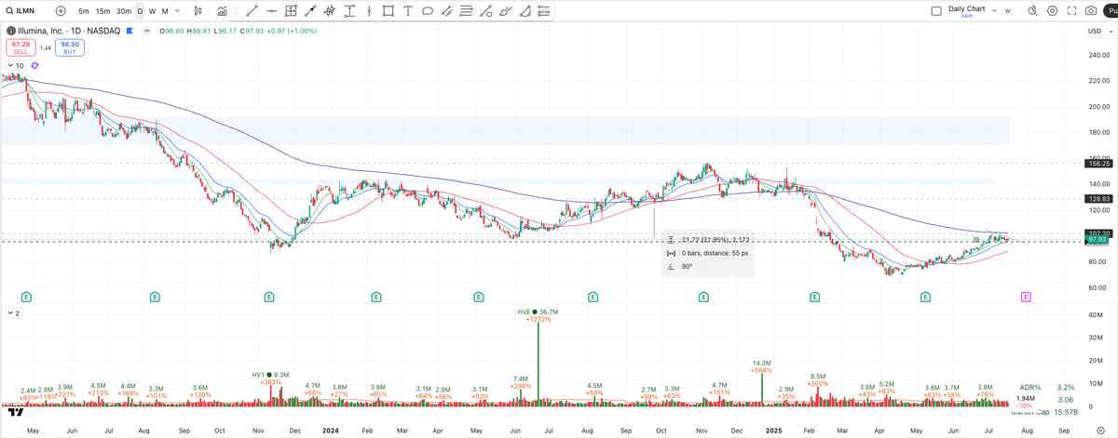Select the rounded shape drawing tool
Image resolution: width=1118 pixels, height=438 pixels.
(428, 11)
